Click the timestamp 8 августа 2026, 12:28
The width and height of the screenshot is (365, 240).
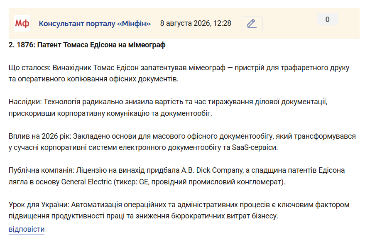196,23
